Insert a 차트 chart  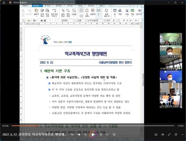click(x=120, y=12)
